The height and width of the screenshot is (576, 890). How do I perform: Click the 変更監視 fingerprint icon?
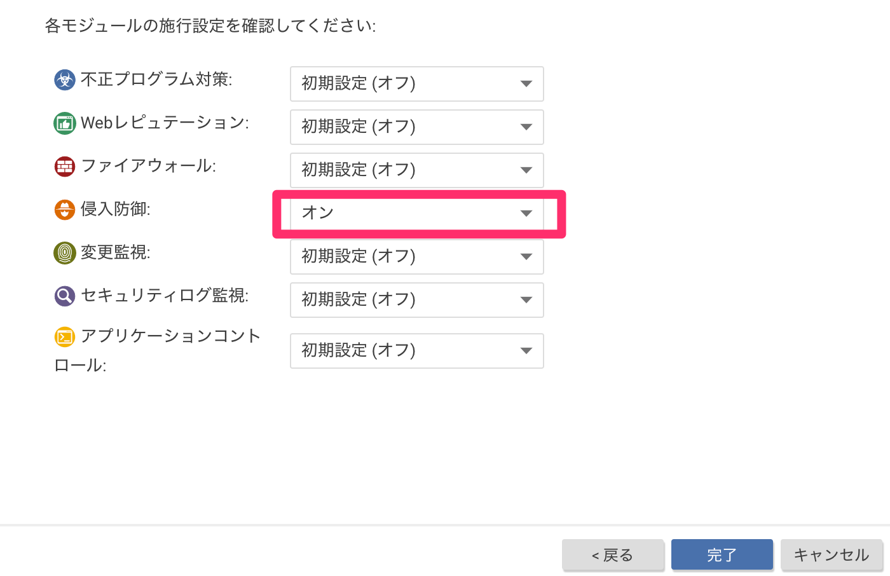(x=64, y=252)
